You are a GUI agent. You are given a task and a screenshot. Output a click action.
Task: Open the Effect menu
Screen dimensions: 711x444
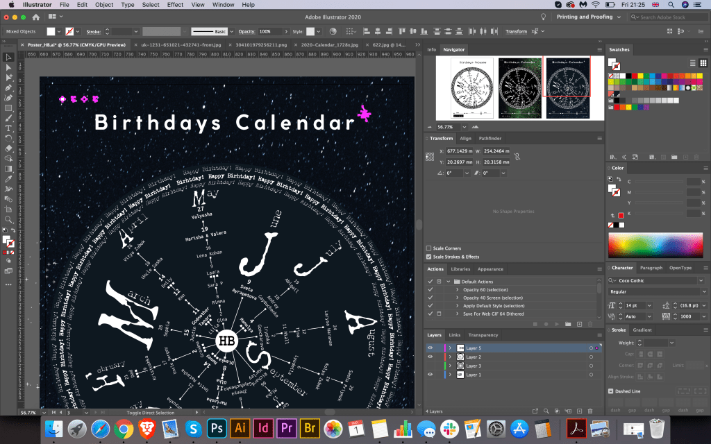pos(175,5)
